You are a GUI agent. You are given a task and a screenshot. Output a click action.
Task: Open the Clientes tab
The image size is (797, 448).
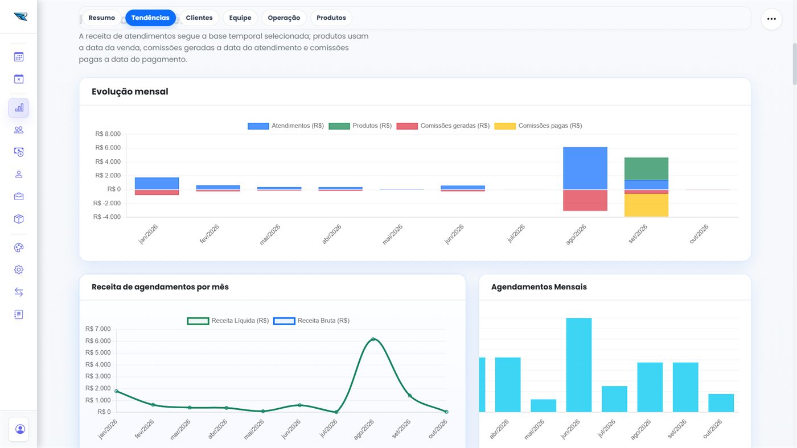pos(199,18)
